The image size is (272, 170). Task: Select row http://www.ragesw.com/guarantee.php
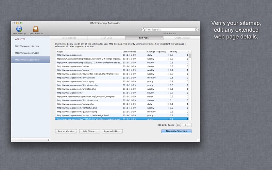[x=122, y=112]
